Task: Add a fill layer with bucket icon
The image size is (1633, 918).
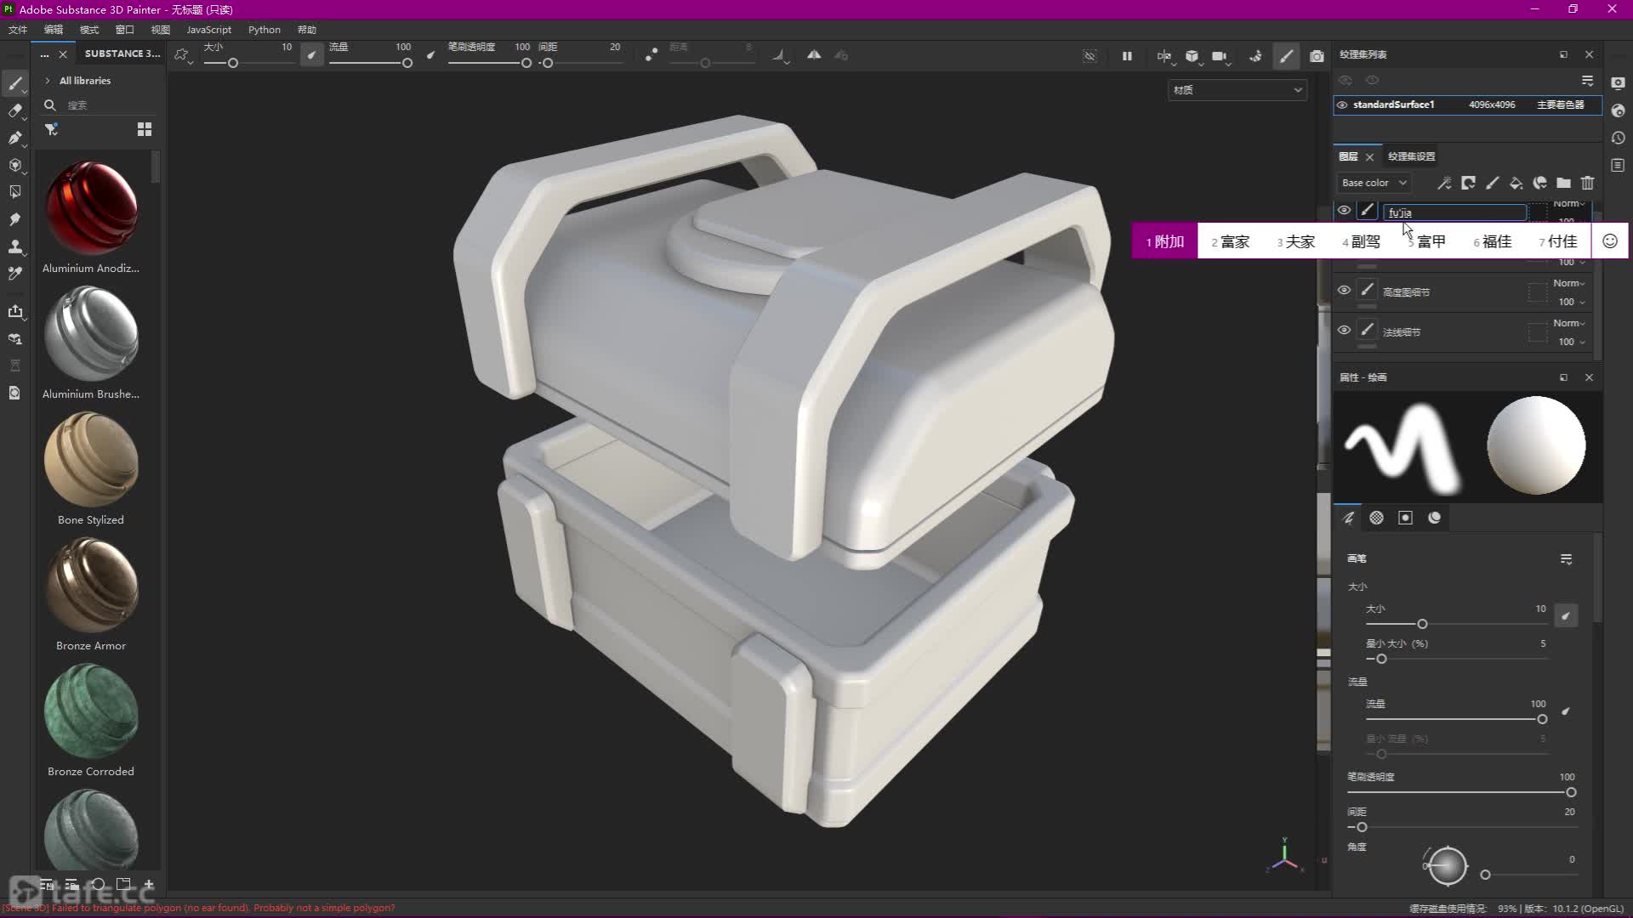Action: tap(1516, 183)
